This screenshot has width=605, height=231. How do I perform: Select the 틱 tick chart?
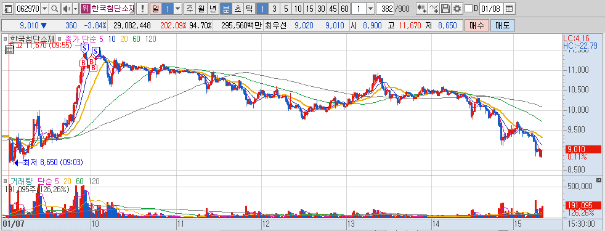point(250,8)
